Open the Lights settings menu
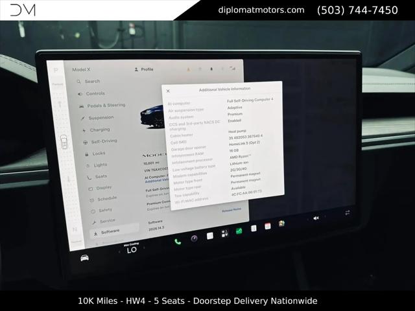The image size is (415, 311). tap(97, 165)
